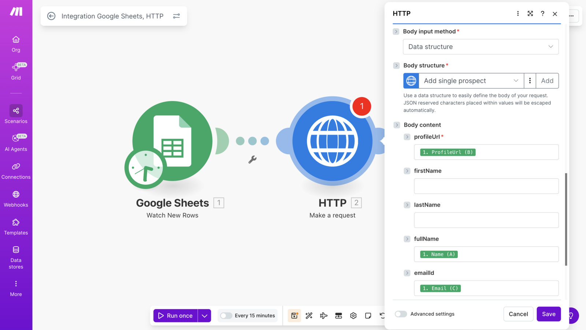The image size is (586, 330).
Task: Toggle the Every 15 minutes scheduling switch
Action: (226, 315)
